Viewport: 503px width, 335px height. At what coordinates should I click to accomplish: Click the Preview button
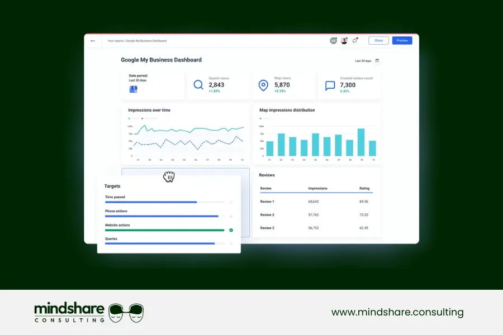pos(402,40)
